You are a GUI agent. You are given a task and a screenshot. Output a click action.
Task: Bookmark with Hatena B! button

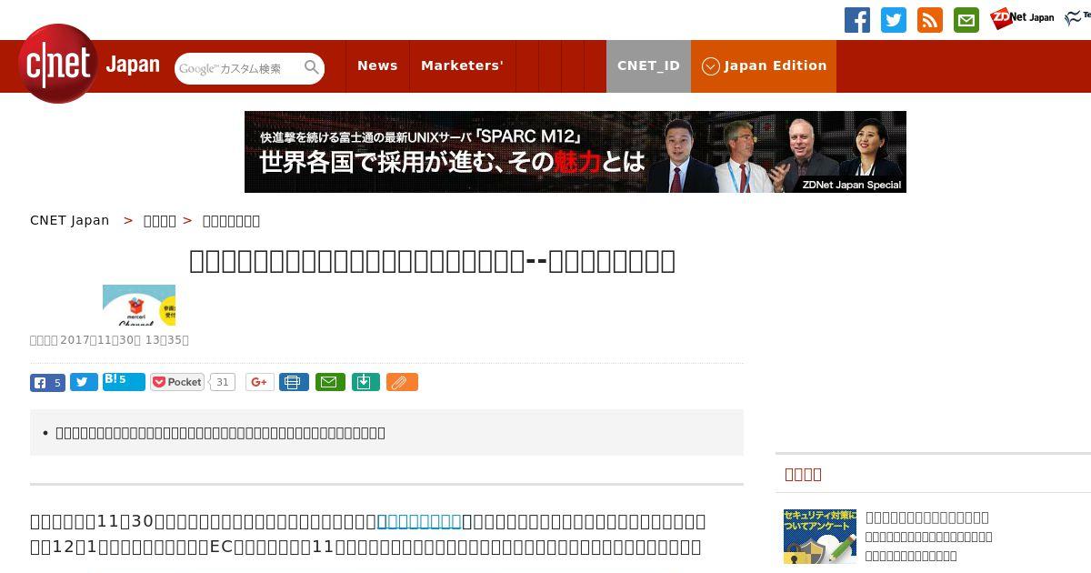click(124, 381)
